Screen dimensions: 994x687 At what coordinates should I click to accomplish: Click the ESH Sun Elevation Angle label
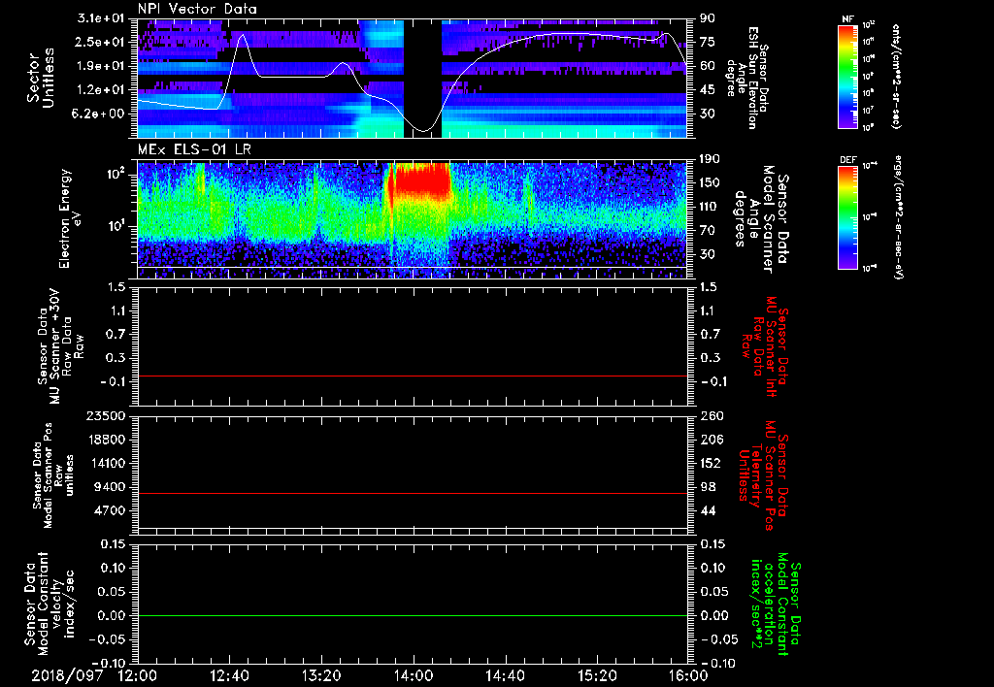[747, 78]
